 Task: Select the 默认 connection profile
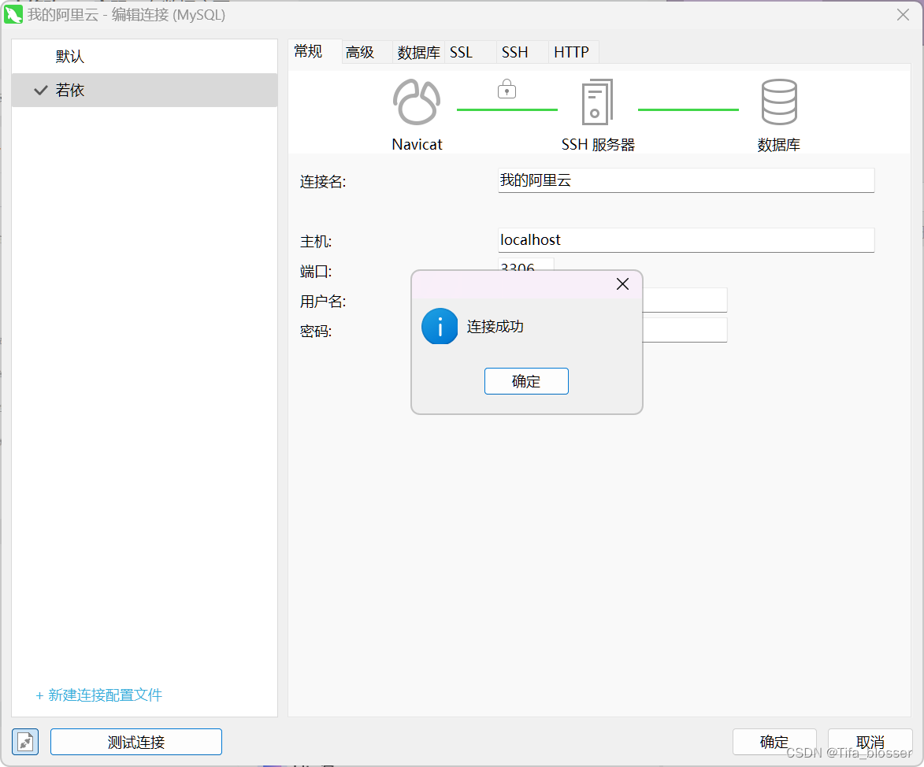[144, 57]
